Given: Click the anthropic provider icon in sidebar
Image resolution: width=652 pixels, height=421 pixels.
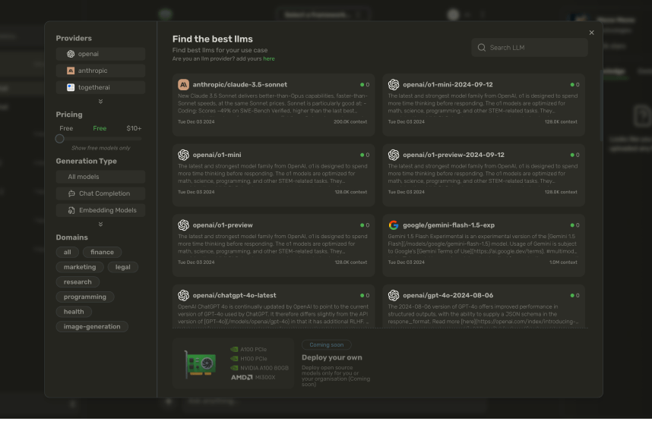Looking at the screenshot, I should (71, 71).
